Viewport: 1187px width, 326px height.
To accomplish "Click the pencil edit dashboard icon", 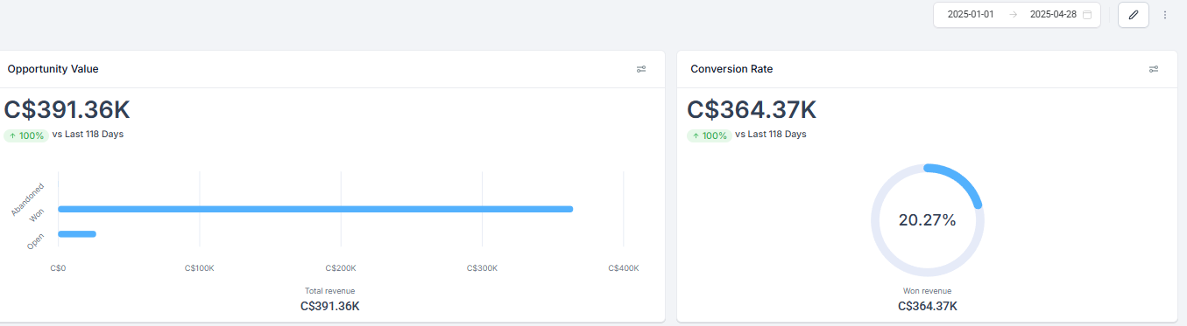I will (x=1133, y=15).
